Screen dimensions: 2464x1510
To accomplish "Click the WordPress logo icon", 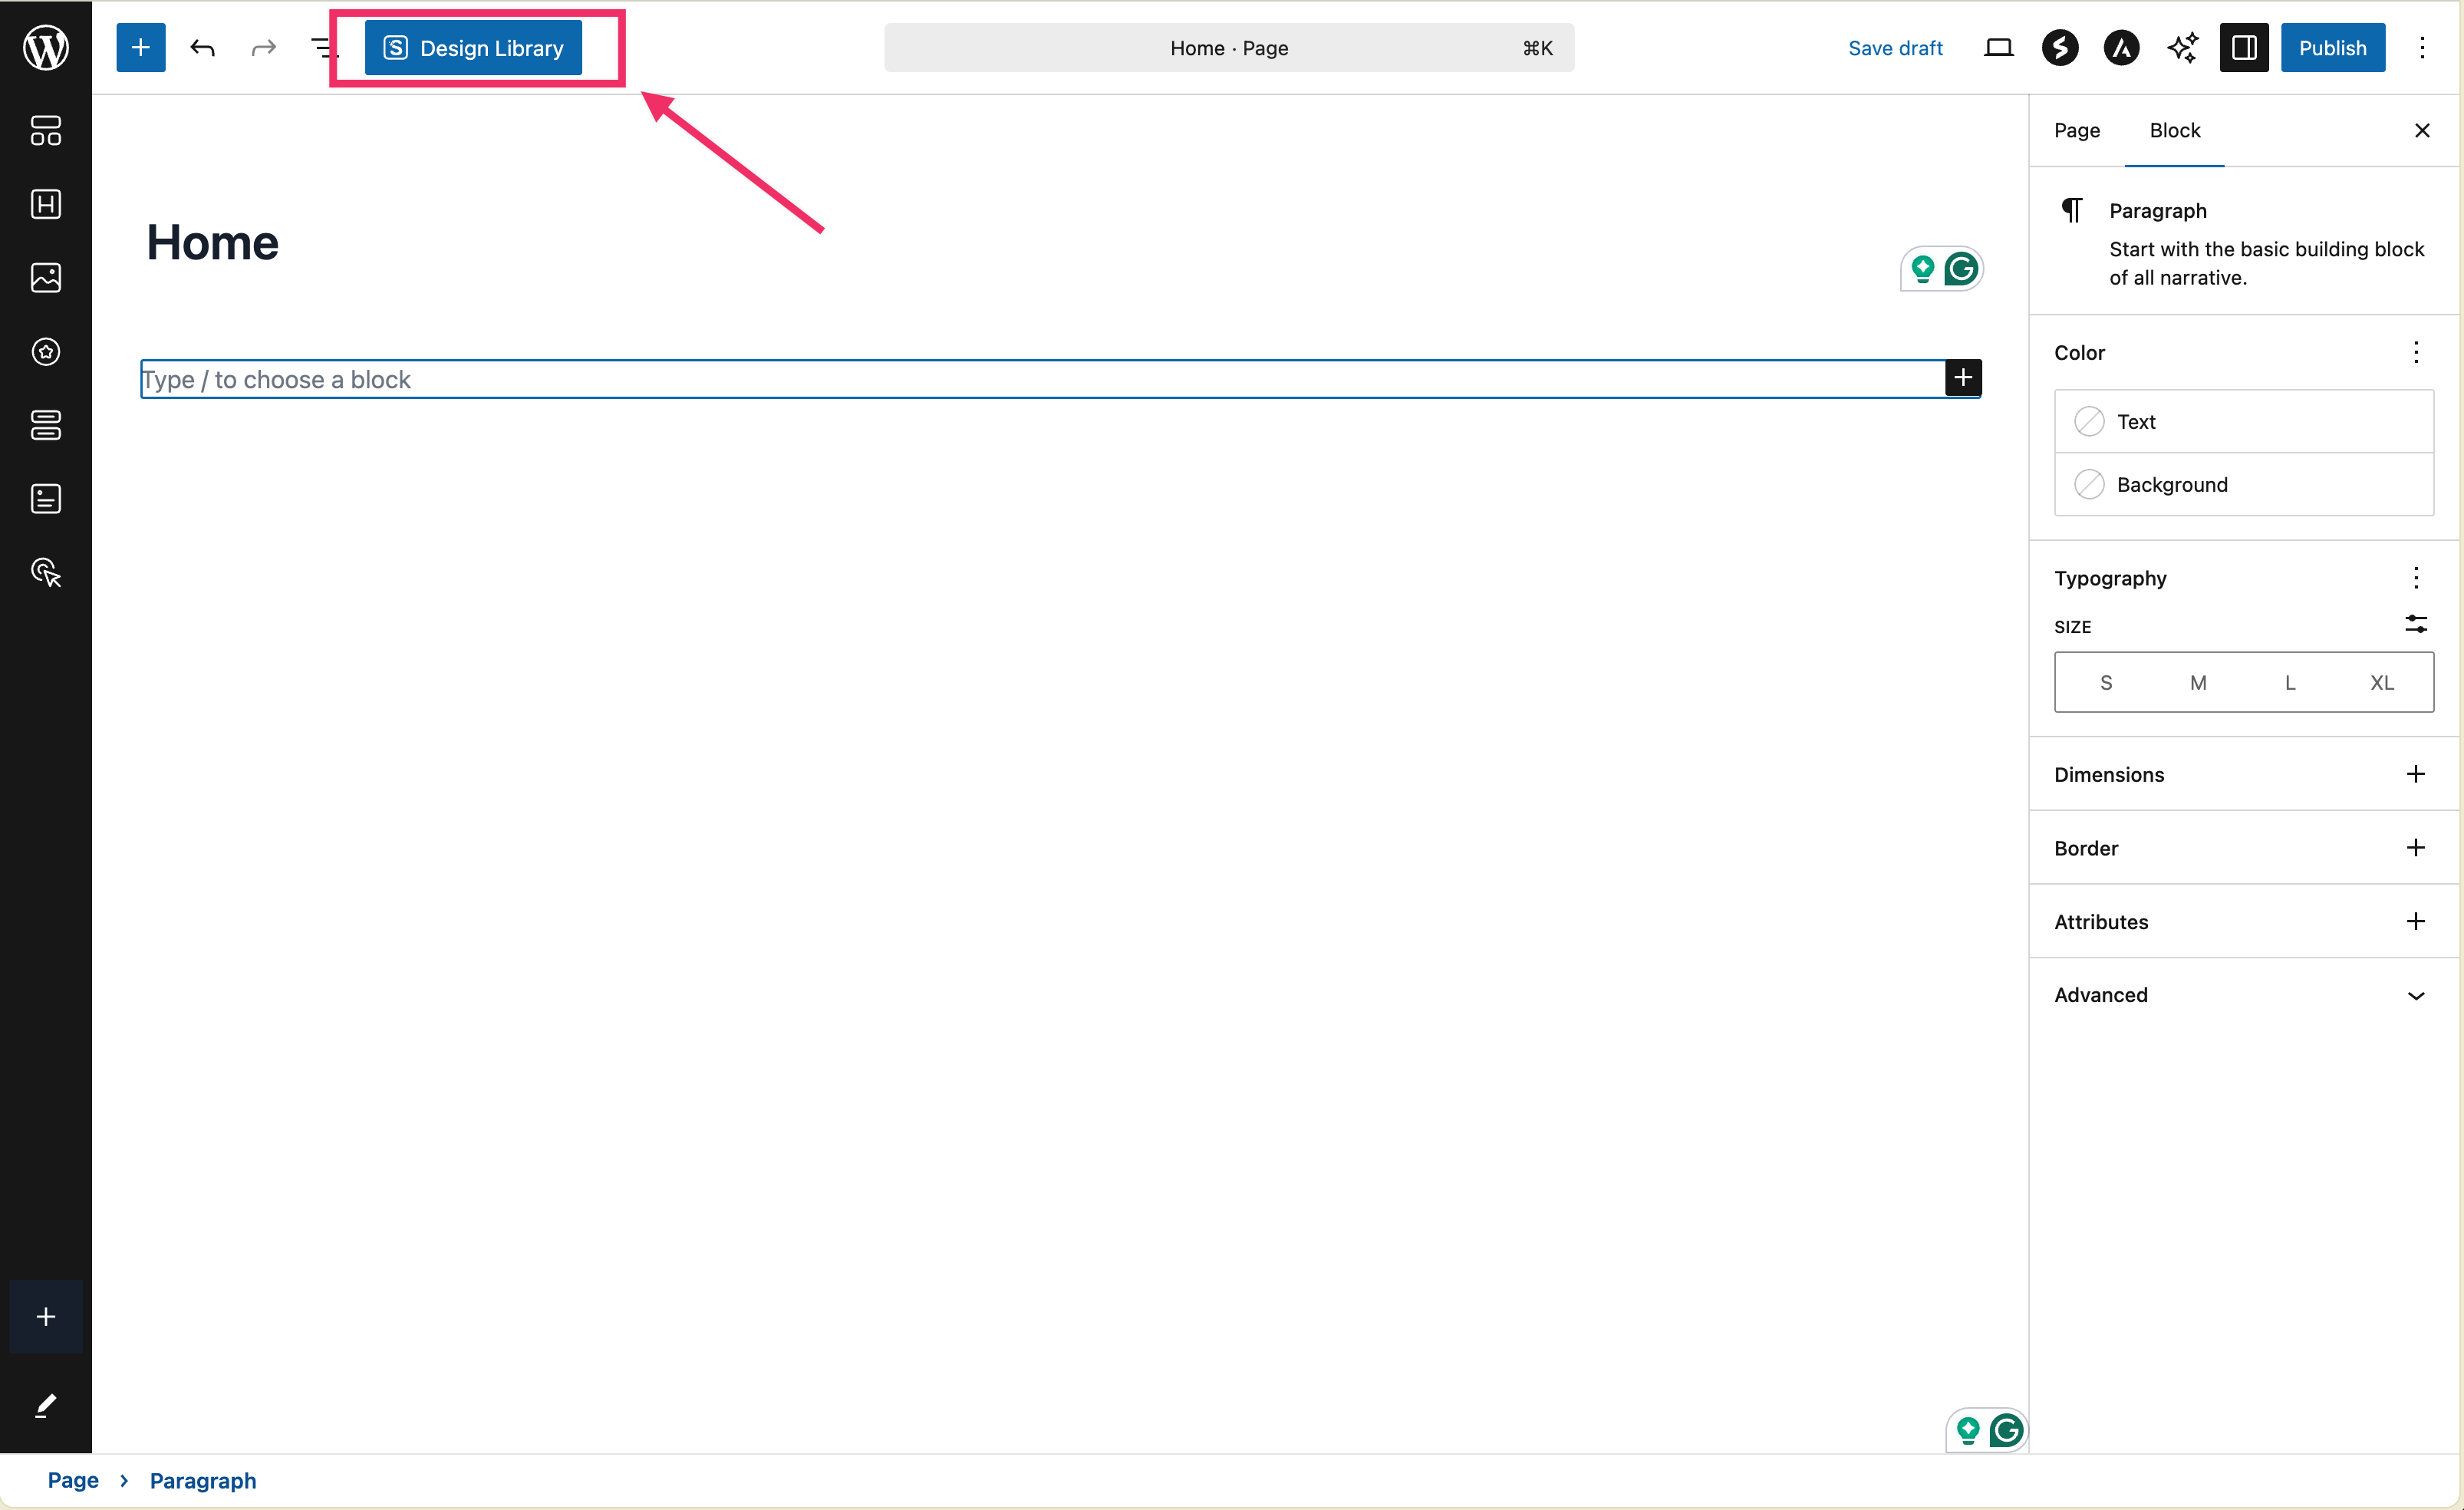I will click(x=45, y=47).
